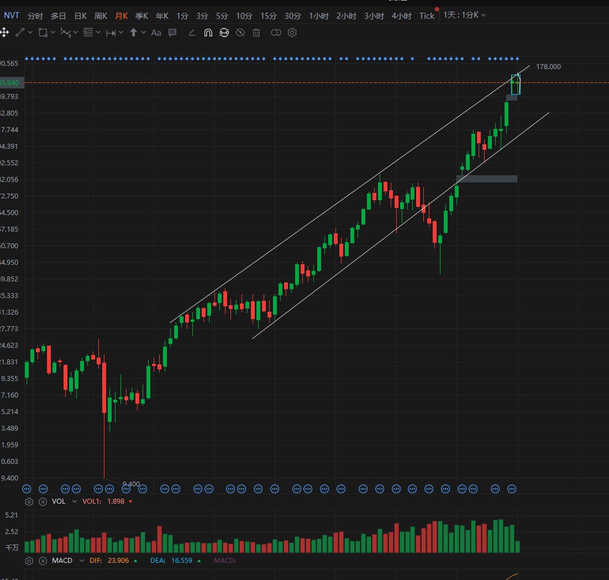
Task: Open the MACD indicator selector dropdown
Action: 81,560
